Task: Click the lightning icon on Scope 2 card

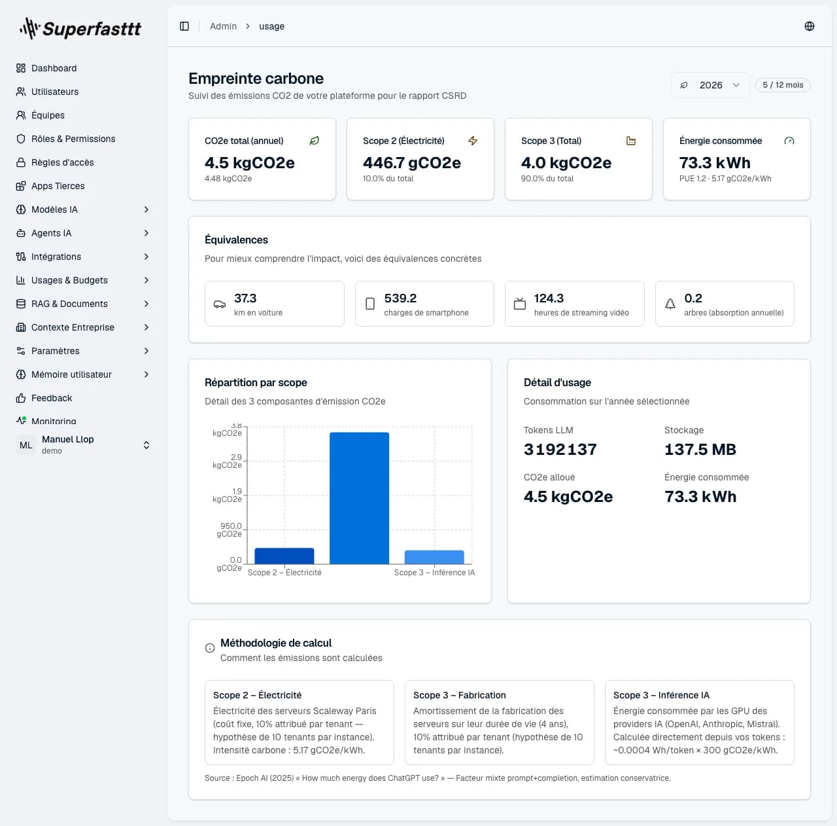Action: click(x=473, y=141)
